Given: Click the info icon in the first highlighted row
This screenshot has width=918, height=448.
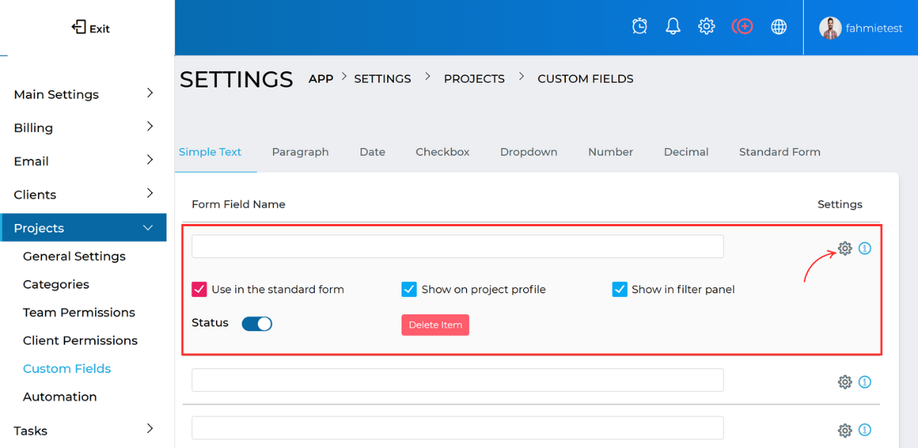Looking at the screenshot, I should click(x=865, y=248).
